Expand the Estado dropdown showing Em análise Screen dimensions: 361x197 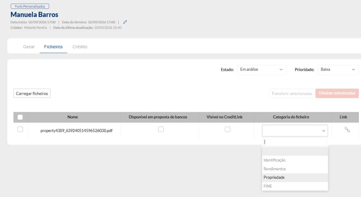[262, 69]
